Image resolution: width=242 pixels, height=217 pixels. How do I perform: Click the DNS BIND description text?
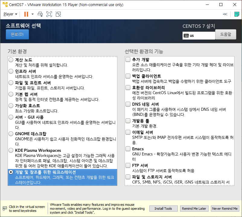[x=179, y=112]
